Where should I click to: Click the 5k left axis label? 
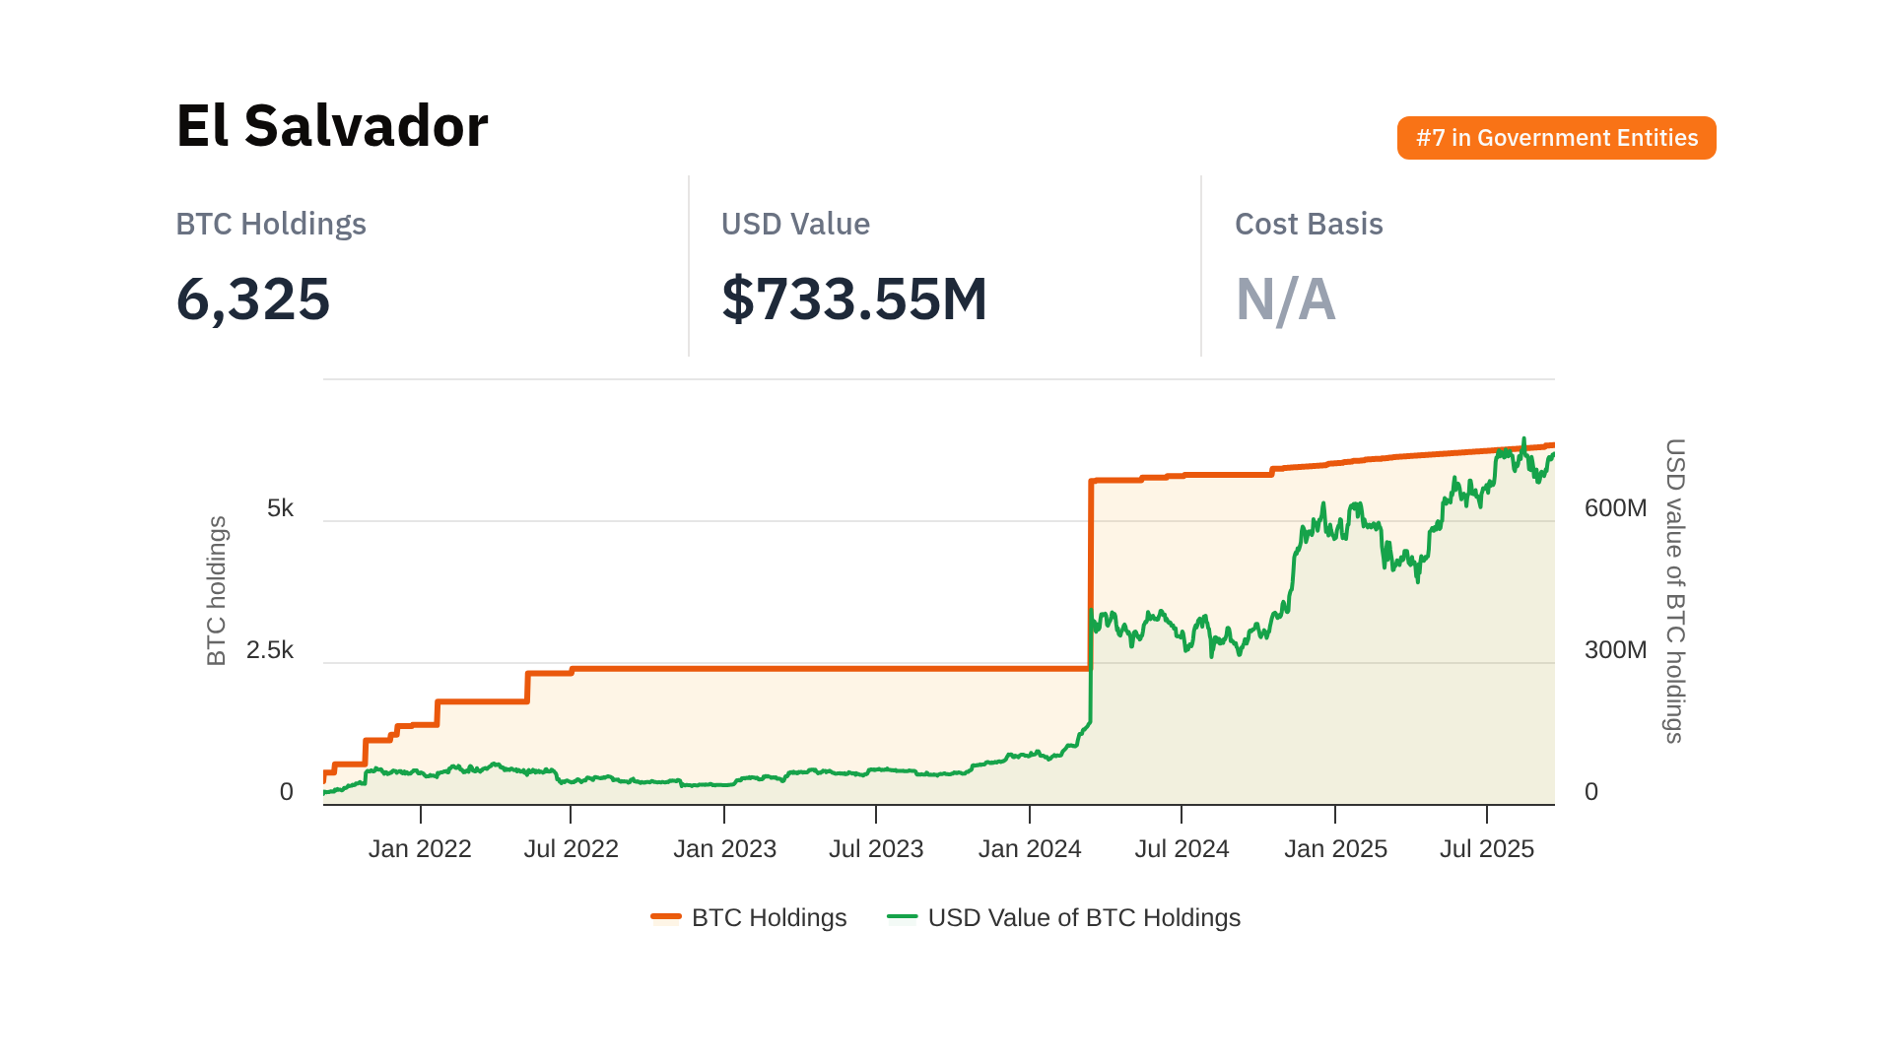[280, 508]
